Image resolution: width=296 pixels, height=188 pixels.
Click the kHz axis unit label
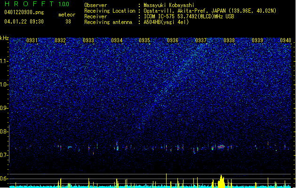coord(4,38)
